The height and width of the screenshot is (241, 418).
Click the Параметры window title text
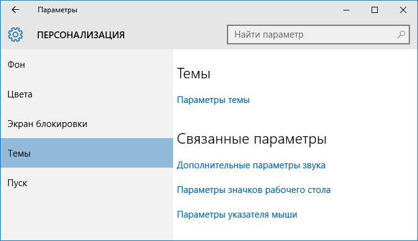click(58, 10)
